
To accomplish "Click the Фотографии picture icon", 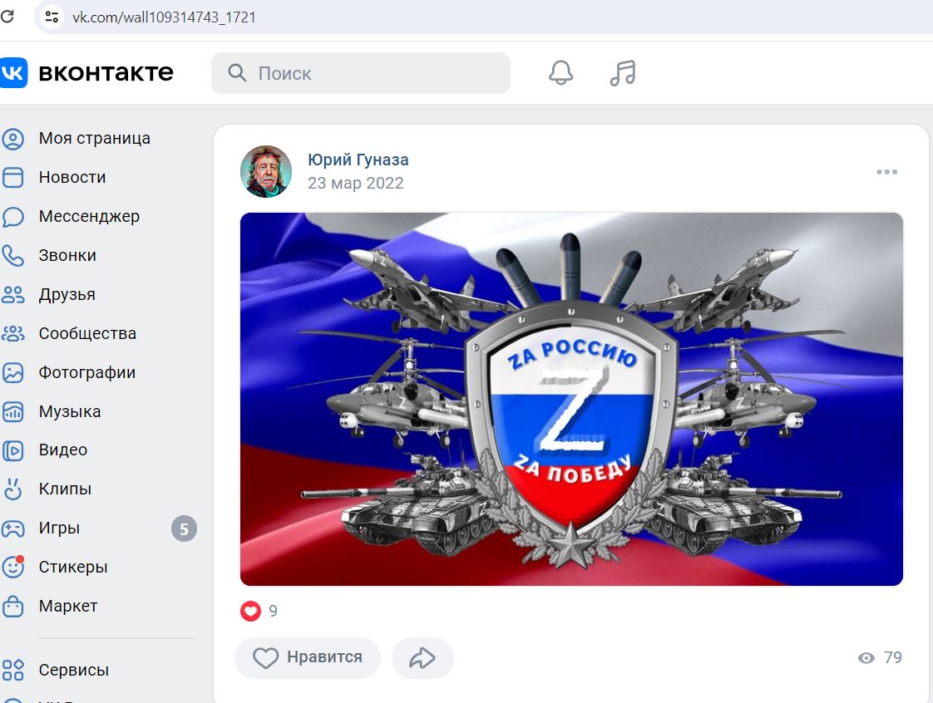I will (12, 373).
